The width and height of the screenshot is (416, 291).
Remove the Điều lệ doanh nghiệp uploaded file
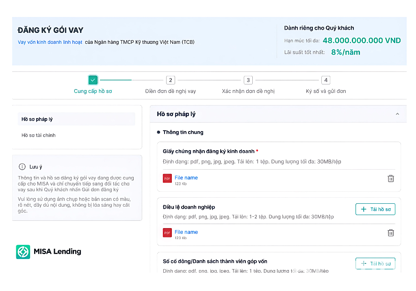pyautogui.click(x=391, y=233)
